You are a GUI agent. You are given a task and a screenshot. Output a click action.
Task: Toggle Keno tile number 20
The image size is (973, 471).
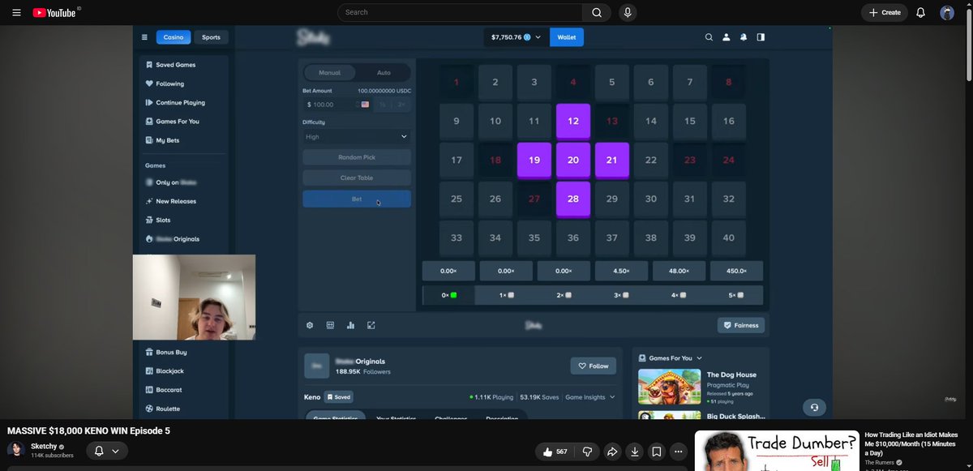click(x=573, y=160)
